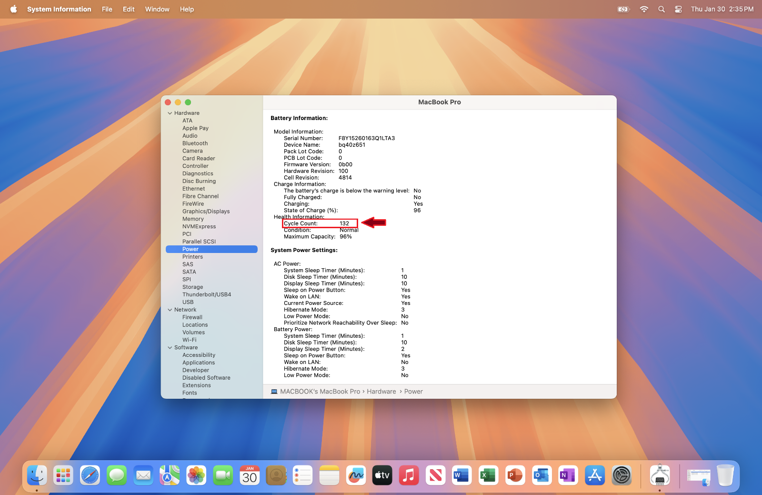Open Launchpad in the Dock
The width and height of the screenshot is (762, 495).
pyautogui.click(x=63, y=475)
